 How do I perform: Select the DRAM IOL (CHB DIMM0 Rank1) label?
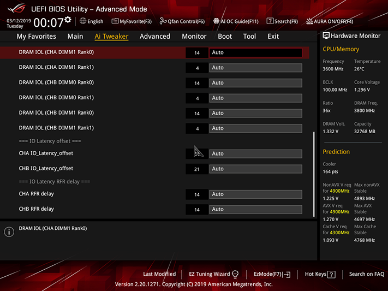56,97
